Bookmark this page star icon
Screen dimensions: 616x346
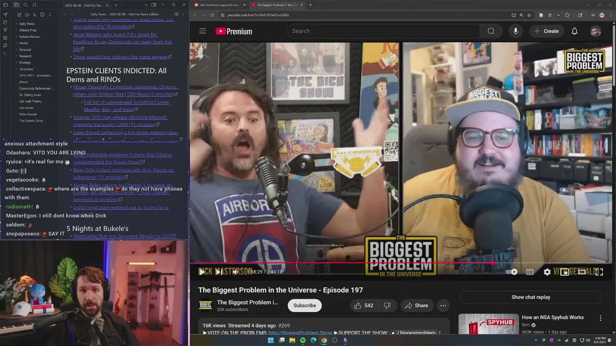click(x=529, y=15)
